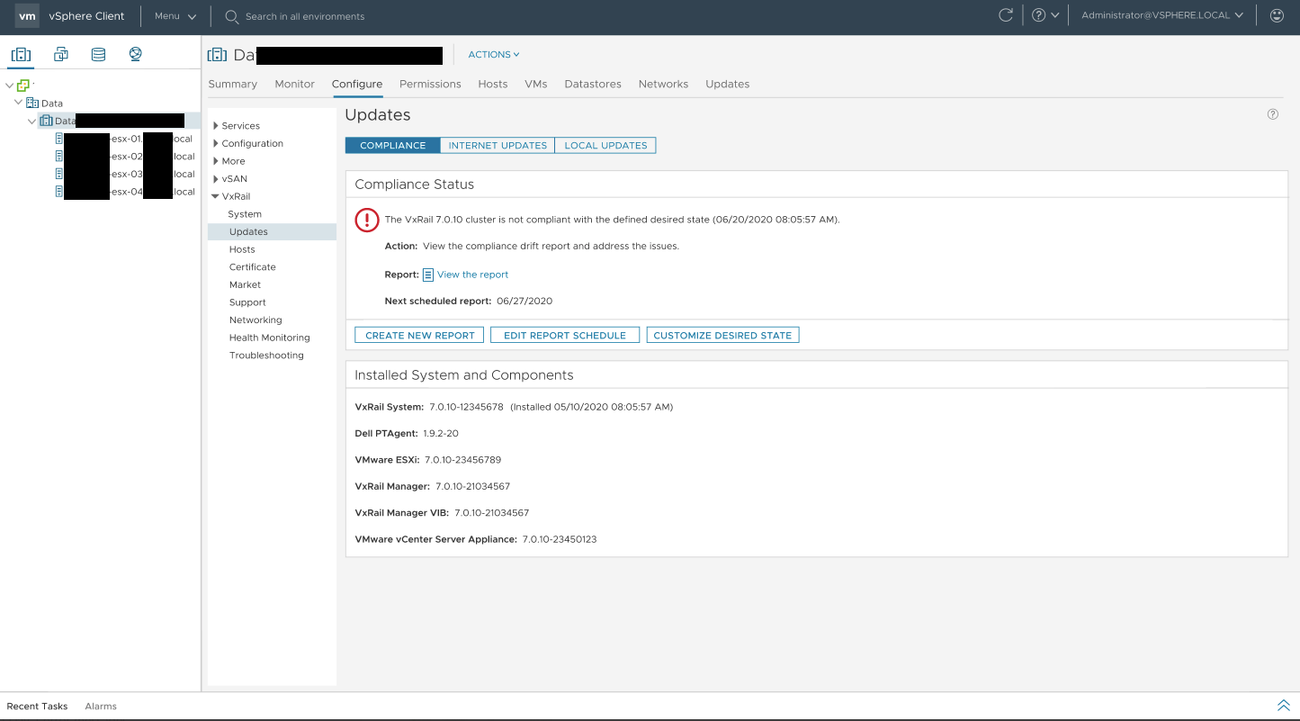This screenshot has width=1300, height=721.
Task: Expand the Services section in Configure sidebar
Action: (x=215, y=125)
